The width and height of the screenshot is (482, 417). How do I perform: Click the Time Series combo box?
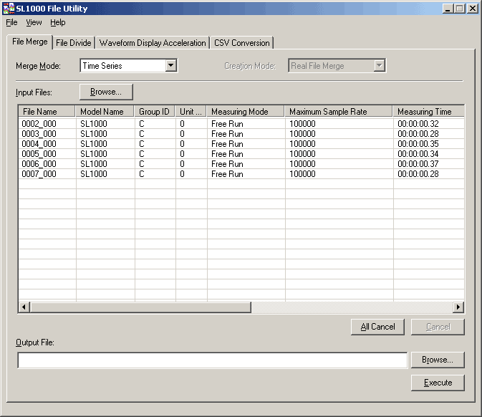click(128, 65)
